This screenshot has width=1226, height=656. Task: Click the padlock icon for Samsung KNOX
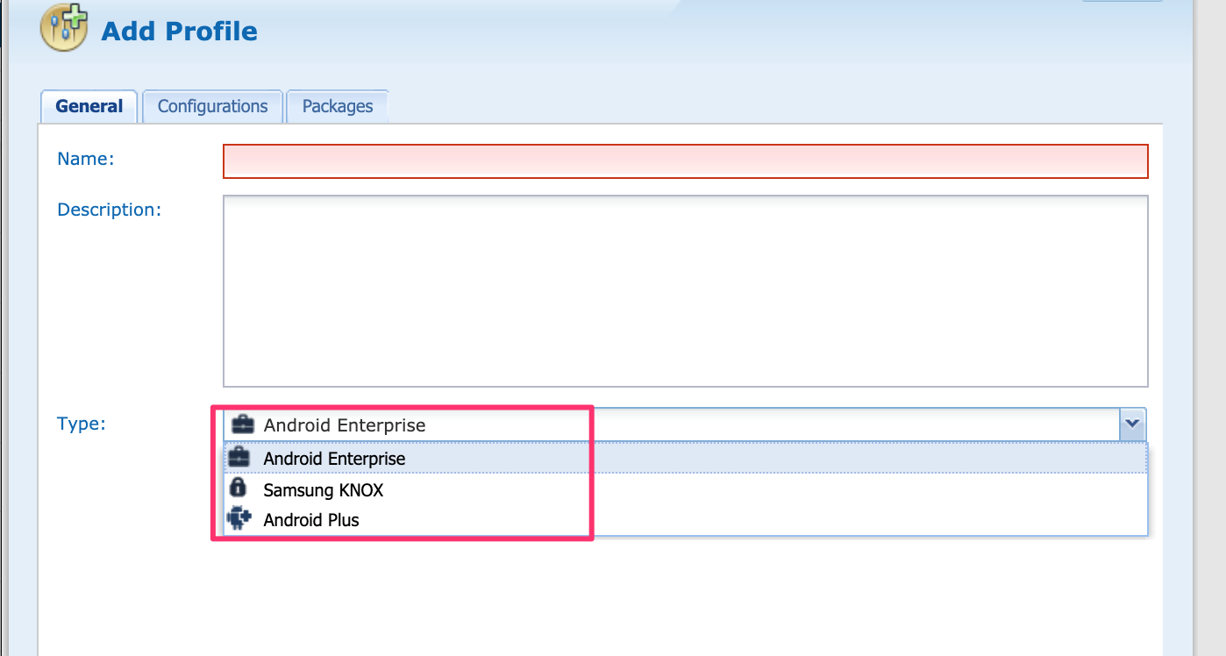click(237, 488)
